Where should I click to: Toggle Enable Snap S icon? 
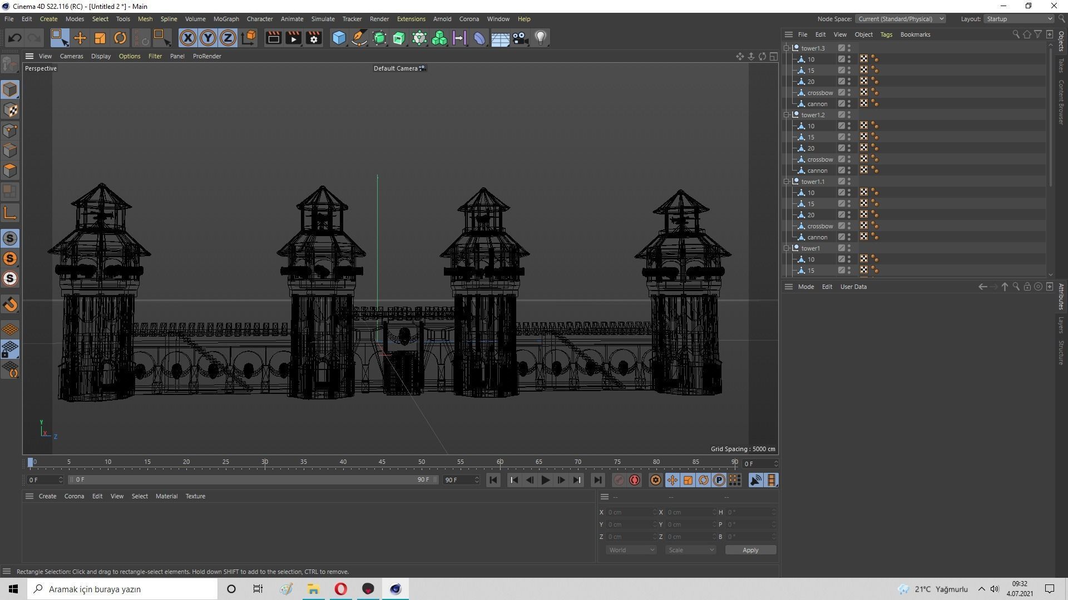10,238
